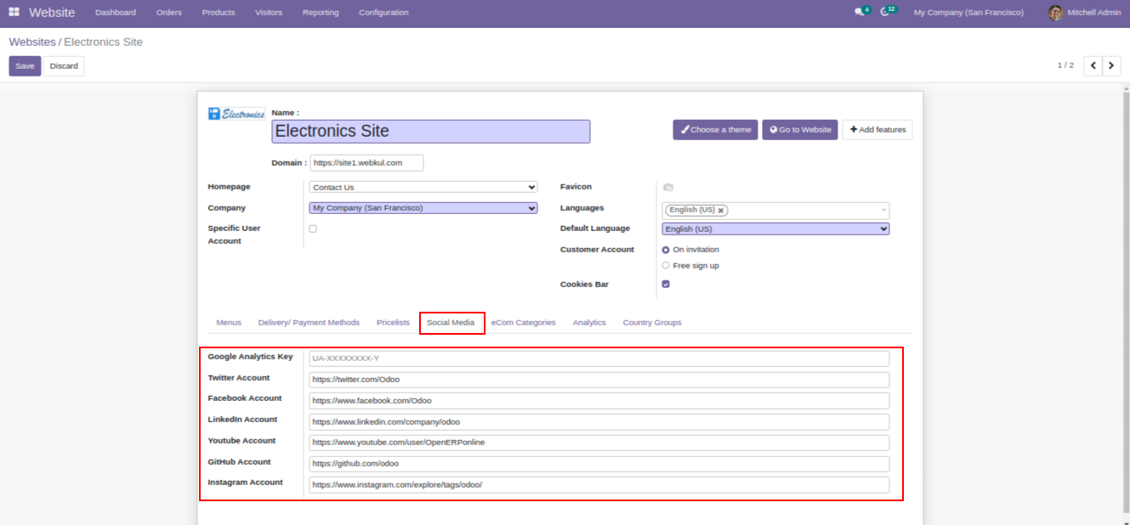Open the Orders menu
1130x525 pixels.
click(169, 13)
